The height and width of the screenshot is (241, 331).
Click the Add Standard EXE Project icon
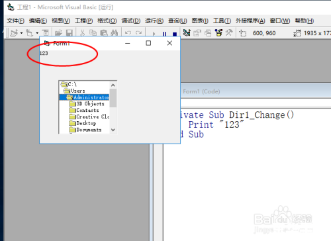pos(14,33)
